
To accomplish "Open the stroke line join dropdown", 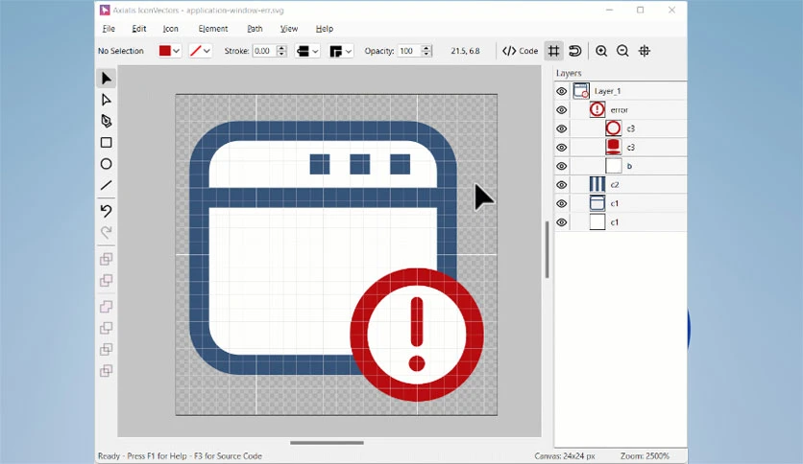I will point(341,51).
